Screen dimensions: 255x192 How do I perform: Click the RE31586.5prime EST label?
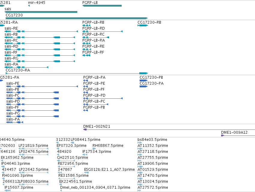coord(73,176)
